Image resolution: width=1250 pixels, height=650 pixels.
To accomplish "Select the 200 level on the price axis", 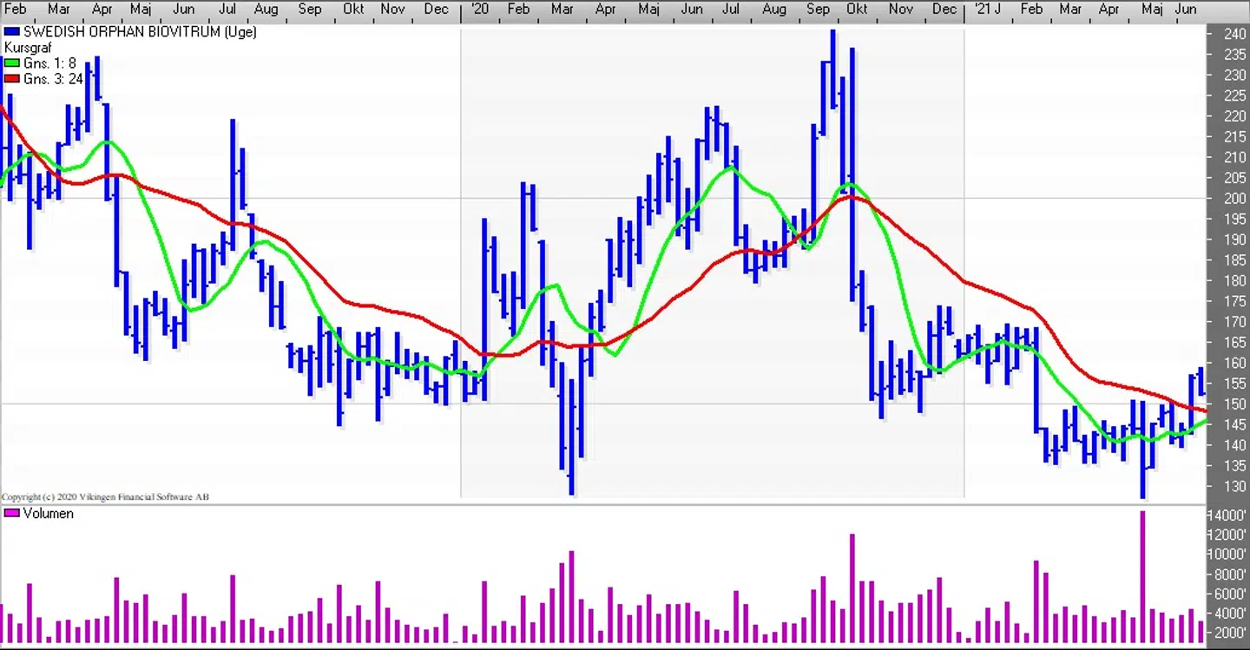I will [x=1234, y=199].
